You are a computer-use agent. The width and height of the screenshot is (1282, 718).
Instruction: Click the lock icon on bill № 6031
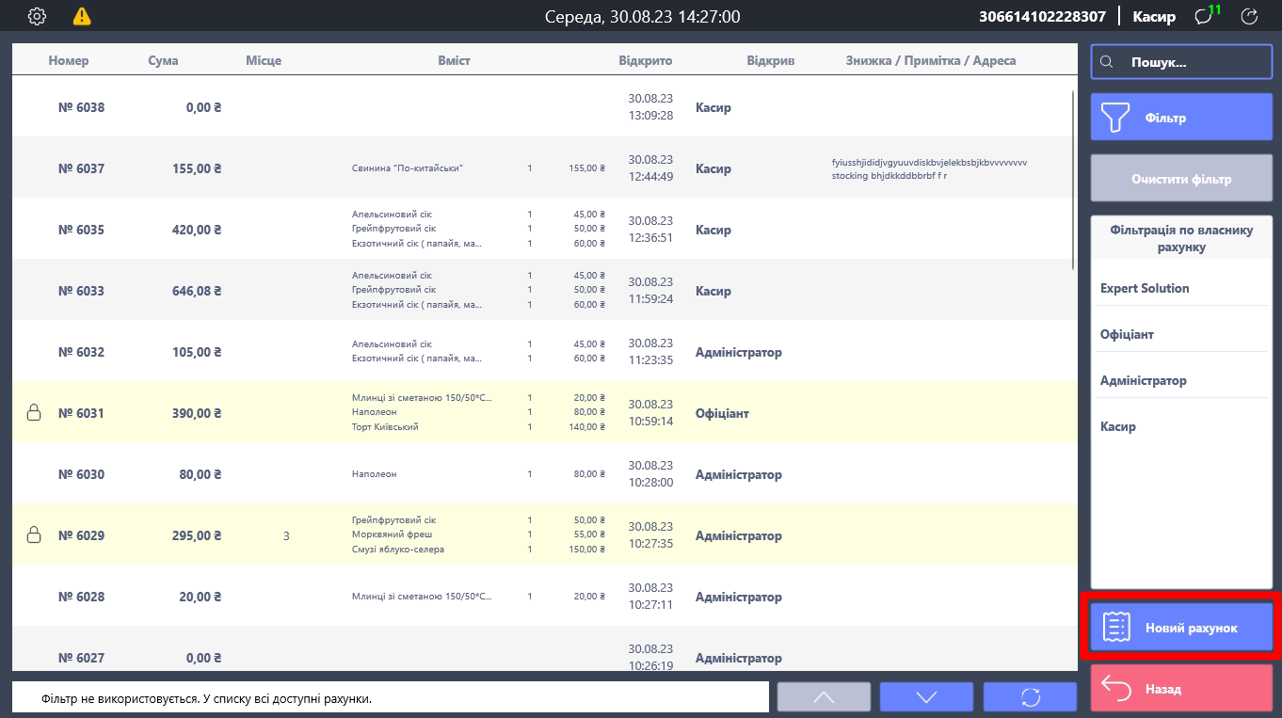[34, 412]
